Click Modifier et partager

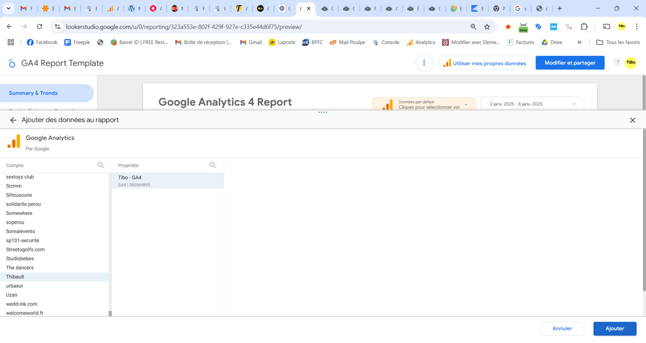(570, 63)
